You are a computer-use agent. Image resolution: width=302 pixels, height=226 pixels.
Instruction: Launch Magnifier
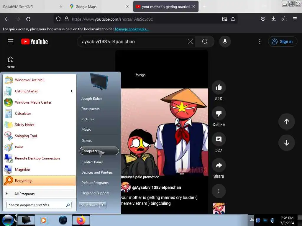(40, 169)
